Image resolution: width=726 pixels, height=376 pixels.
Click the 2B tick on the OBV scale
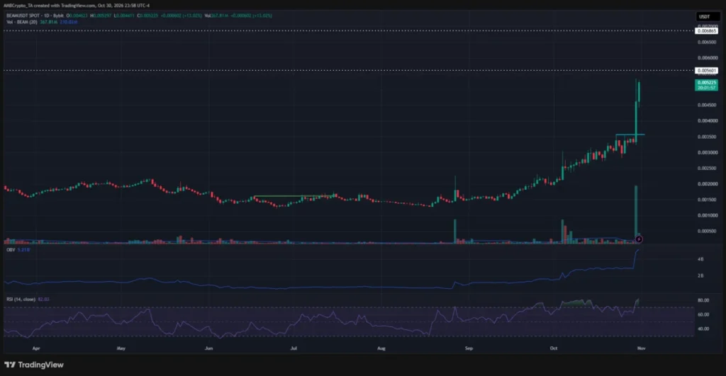700,275
